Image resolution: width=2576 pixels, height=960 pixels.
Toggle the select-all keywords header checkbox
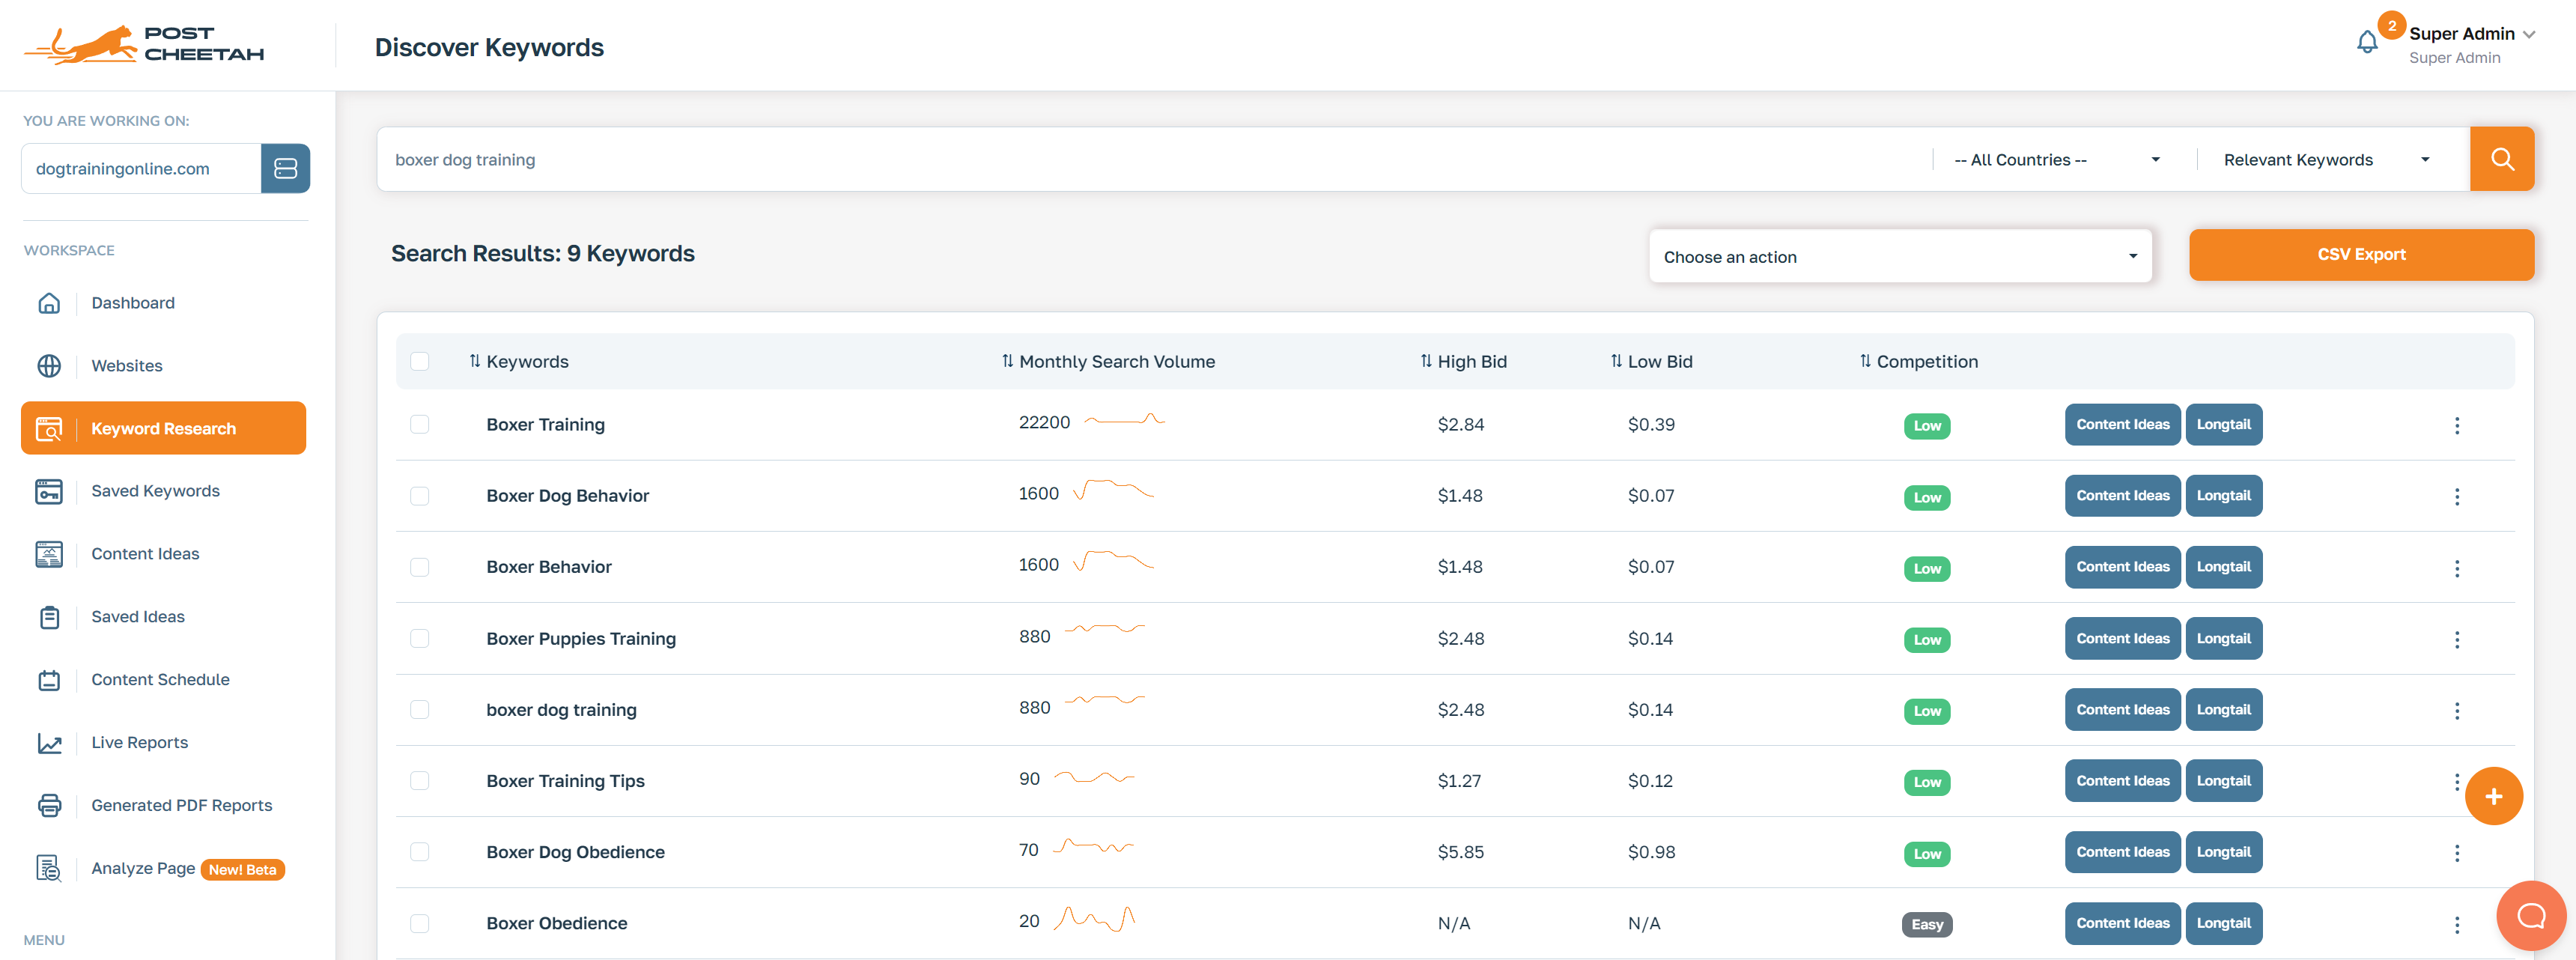(x=420, y=361)
